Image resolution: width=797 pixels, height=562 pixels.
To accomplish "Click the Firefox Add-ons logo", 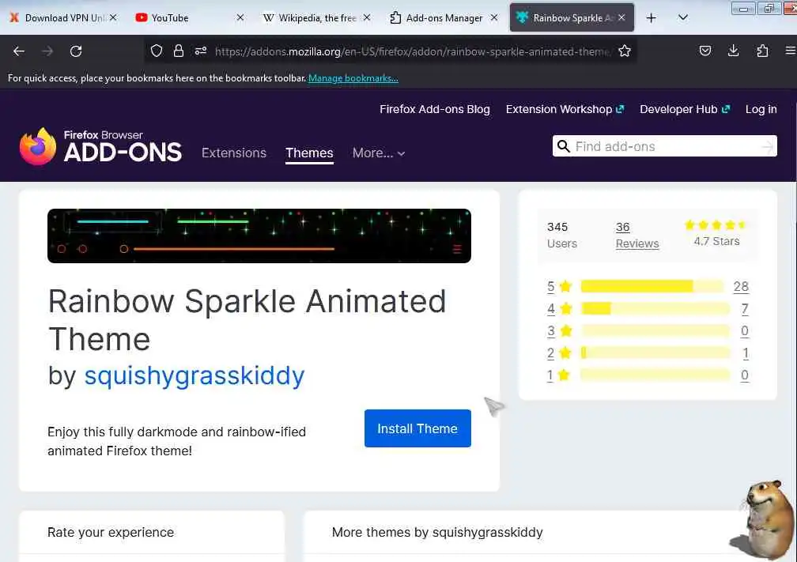I will click(100, 147).
